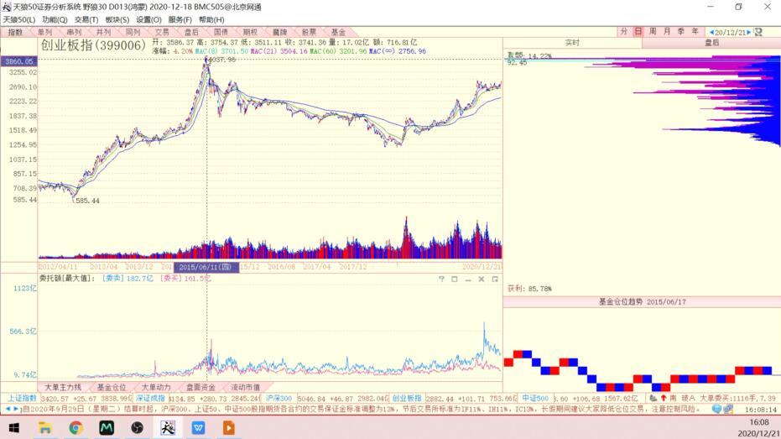The width and height of the screenshot is (781, 439).
Task: Click the help question mark in sub-chart
Action: [x=441, y=279]
